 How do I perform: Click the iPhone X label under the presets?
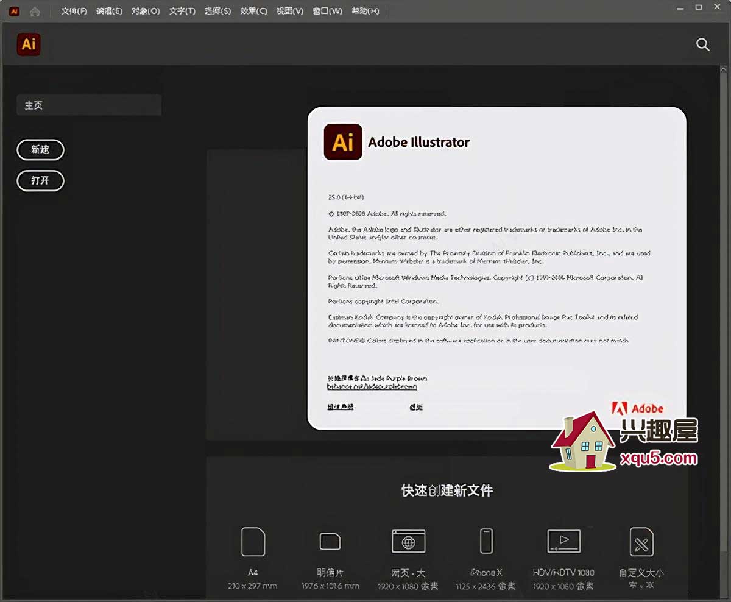tap(486, 573)
